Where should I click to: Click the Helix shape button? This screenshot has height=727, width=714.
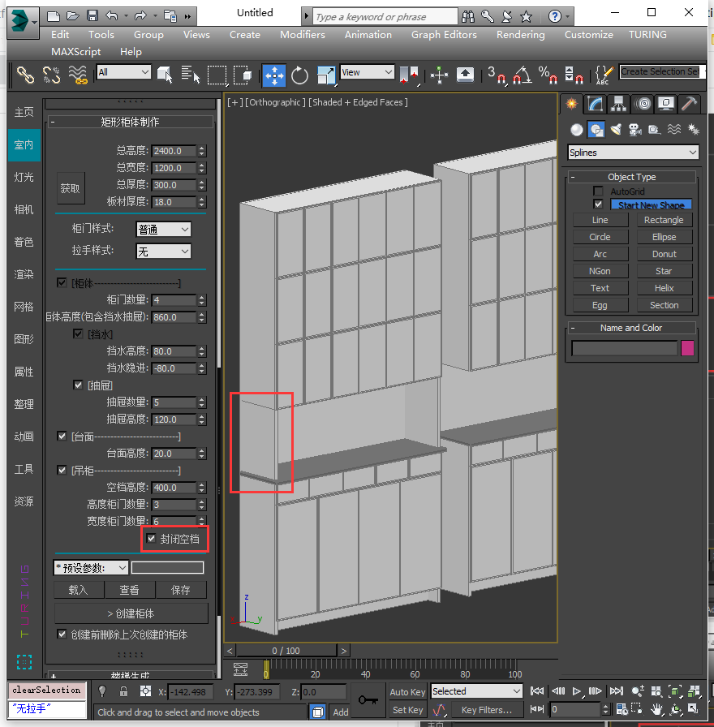(x=664, y=288)
